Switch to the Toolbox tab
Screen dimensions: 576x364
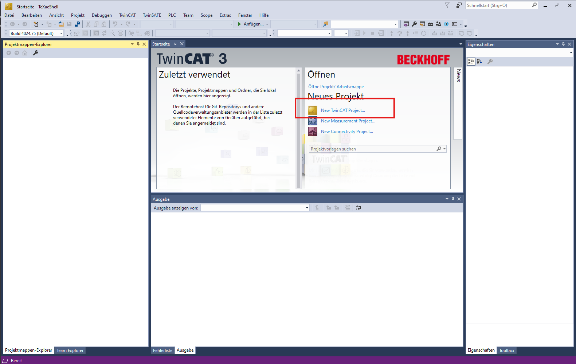(506, 351)
